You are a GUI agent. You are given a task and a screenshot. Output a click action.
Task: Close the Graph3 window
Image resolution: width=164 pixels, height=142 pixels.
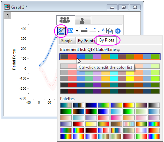[x=135, y=7]
